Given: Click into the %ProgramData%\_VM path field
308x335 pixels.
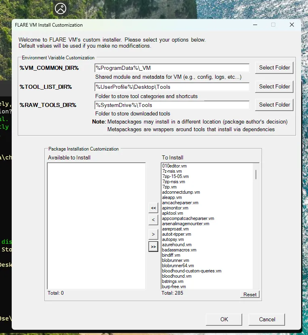Looking at the screenshot, I should 172,68.
